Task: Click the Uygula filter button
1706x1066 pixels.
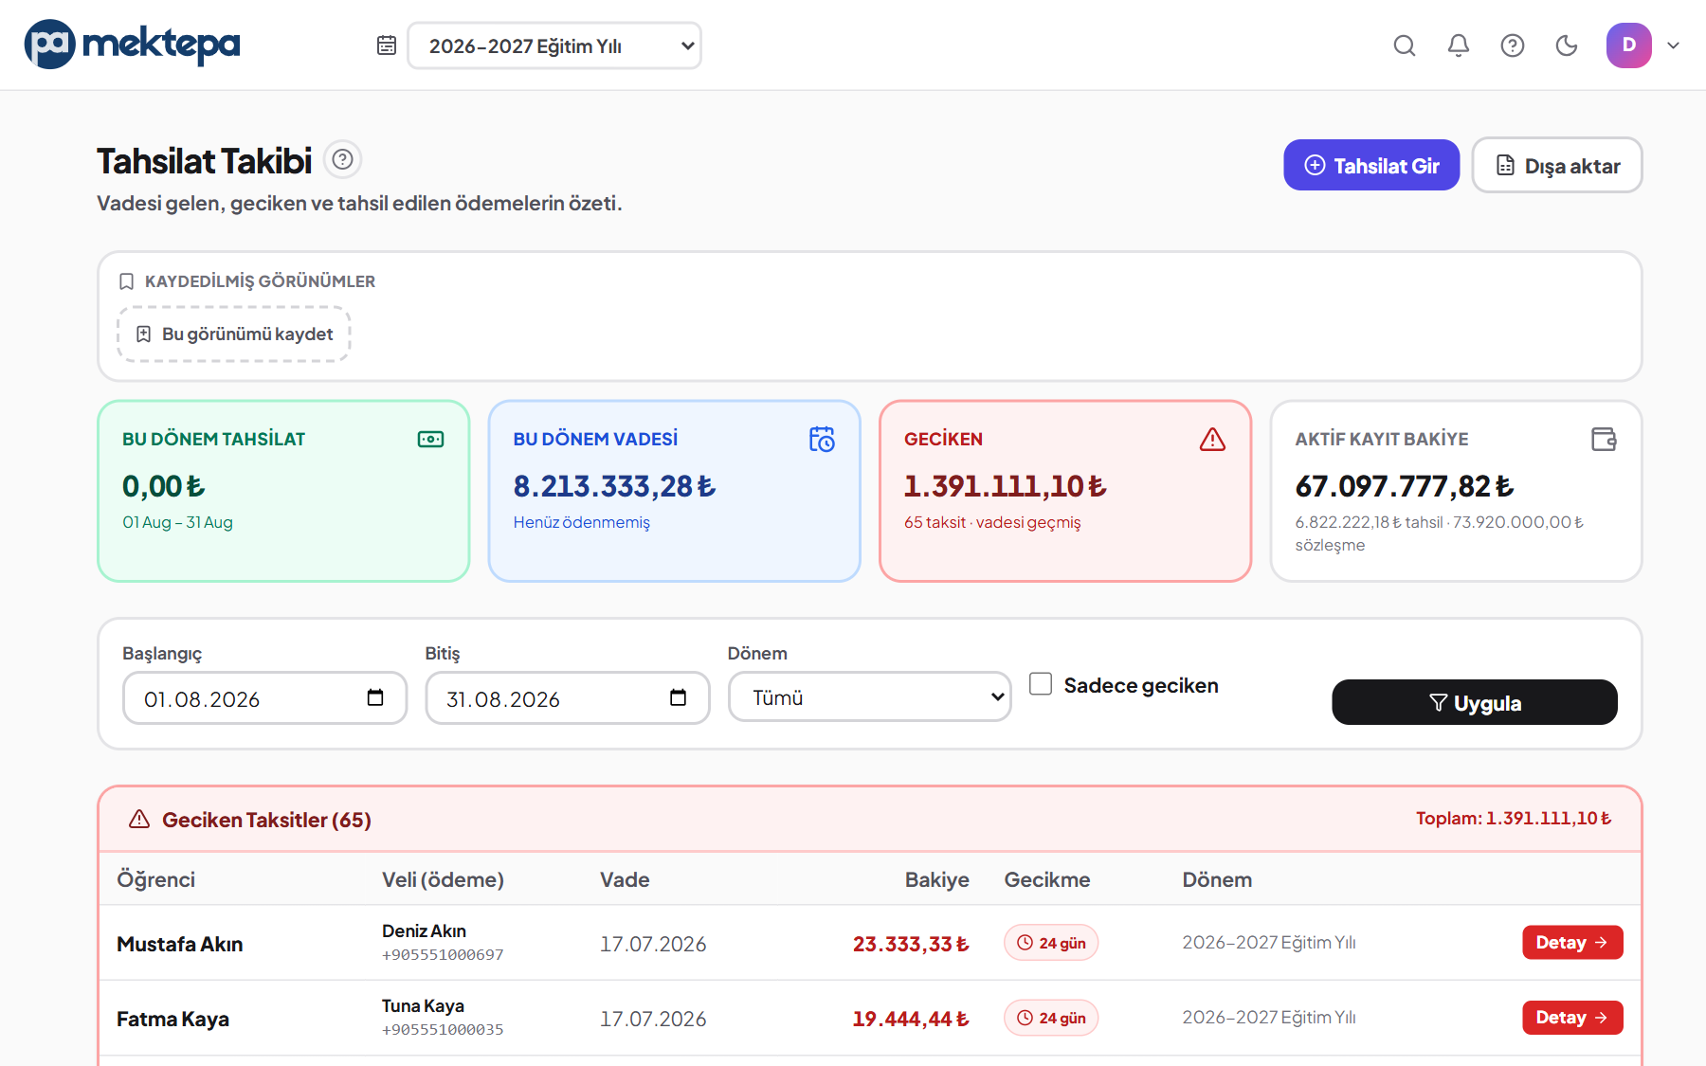Action: coord(1475,702)
